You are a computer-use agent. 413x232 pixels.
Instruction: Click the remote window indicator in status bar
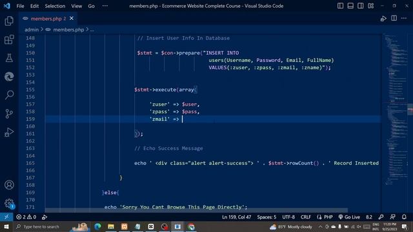click(6, 217)
